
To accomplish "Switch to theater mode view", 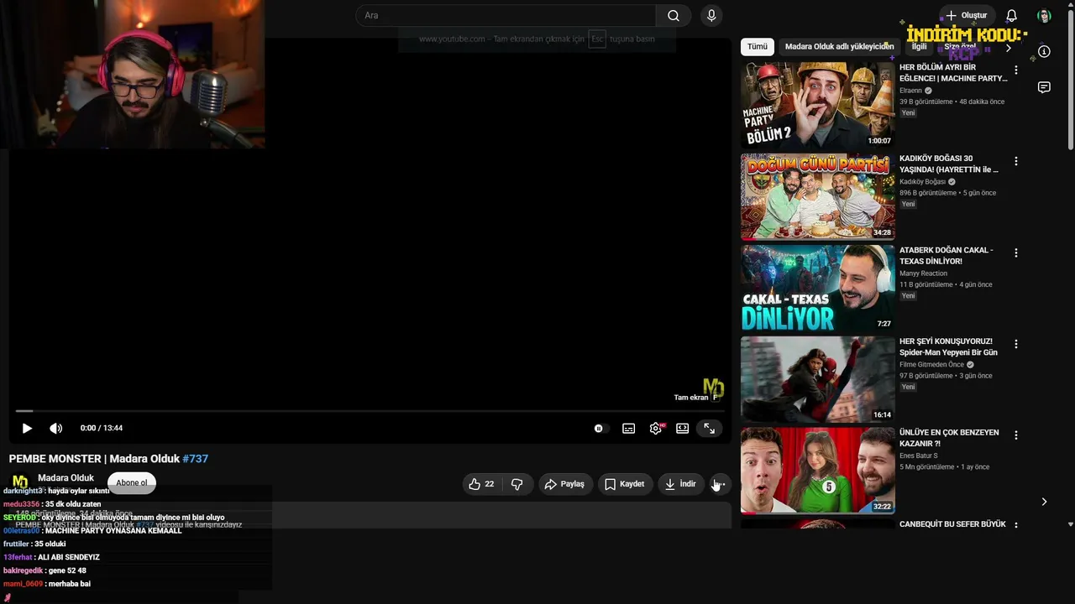I will tap(683, 428).
